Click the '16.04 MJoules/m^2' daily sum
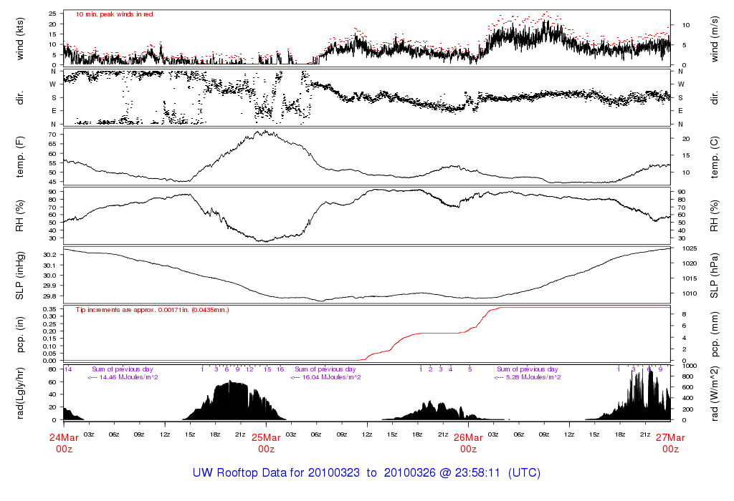 pos(331,377)
